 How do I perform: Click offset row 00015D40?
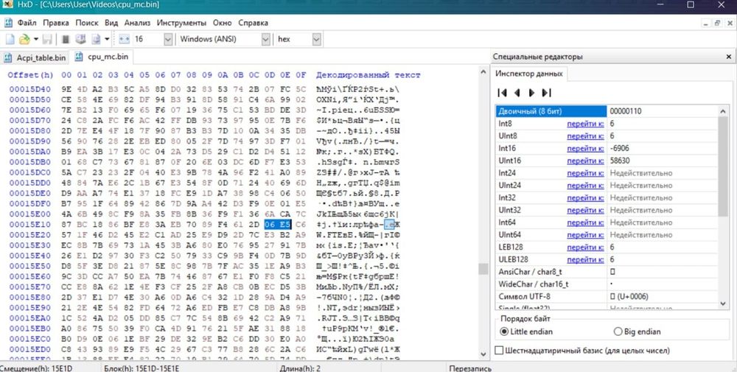click(x=30, y=89)
